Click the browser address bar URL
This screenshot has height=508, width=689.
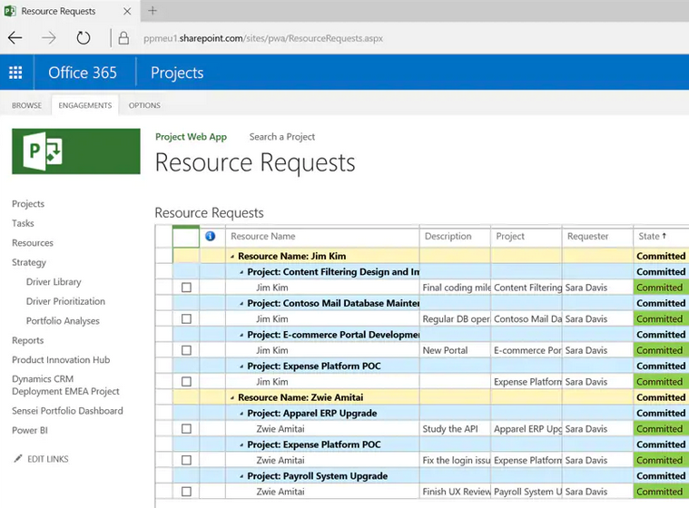pos(263,38)
